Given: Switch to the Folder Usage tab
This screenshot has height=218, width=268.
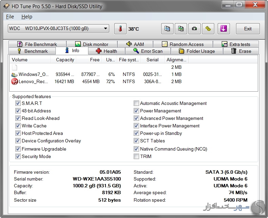Looking at the screenshot, I should pos(197,51).
